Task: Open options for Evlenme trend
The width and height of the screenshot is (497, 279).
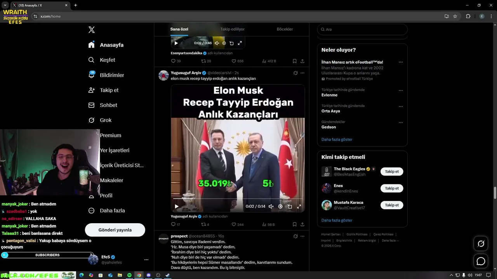Action: point(401,91)
